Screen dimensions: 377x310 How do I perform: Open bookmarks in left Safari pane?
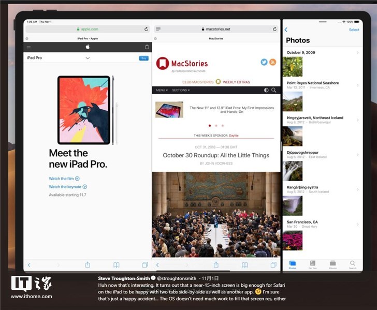click(x=117, y=265)
